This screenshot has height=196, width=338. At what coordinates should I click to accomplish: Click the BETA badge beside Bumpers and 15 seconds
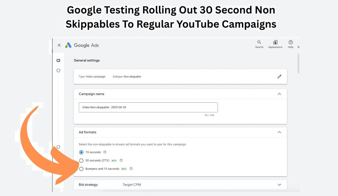point(124,169)
